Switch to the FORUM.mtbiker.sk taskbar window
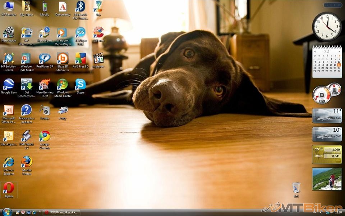 click(61, 212)
